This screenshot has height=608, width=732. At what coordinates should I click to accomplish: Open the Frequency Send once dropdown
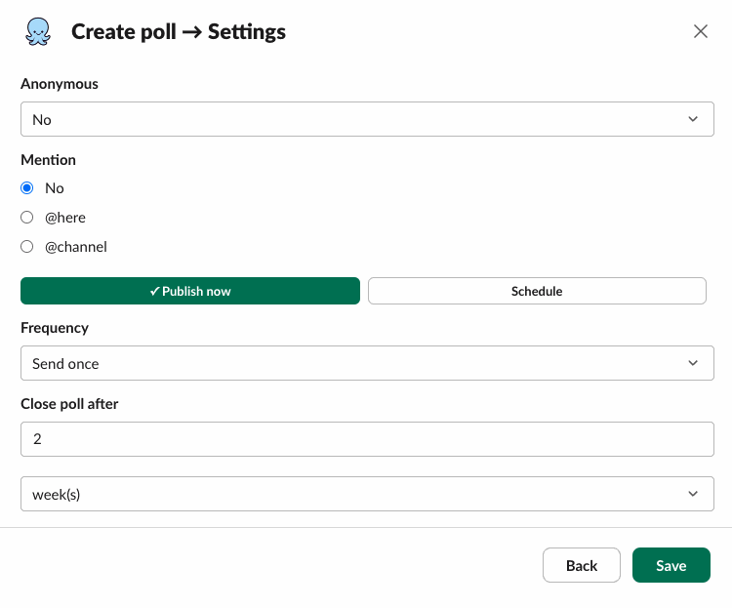tap(367, 363)
